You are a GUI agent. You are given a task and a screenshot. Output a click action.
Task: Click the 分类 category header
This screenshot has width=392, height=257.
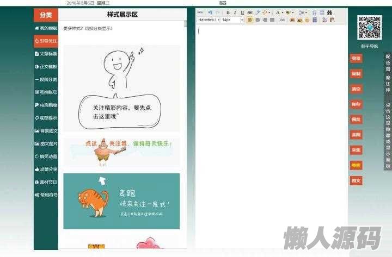[46, 15]
